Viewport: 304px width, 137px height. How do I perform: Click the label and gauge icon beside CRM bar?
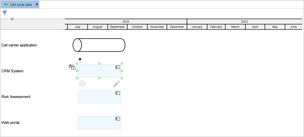(x=72, y=67)
